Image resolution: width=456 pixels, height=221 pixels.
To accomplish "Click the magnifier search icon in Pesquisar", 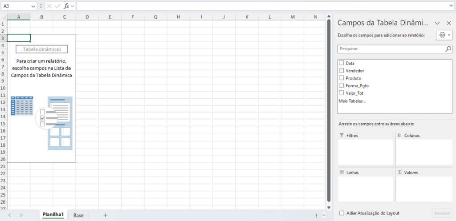I will coord(448,49).
